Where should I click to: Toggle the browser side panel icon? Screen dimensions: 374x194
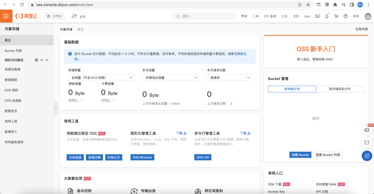click(351, 4)
